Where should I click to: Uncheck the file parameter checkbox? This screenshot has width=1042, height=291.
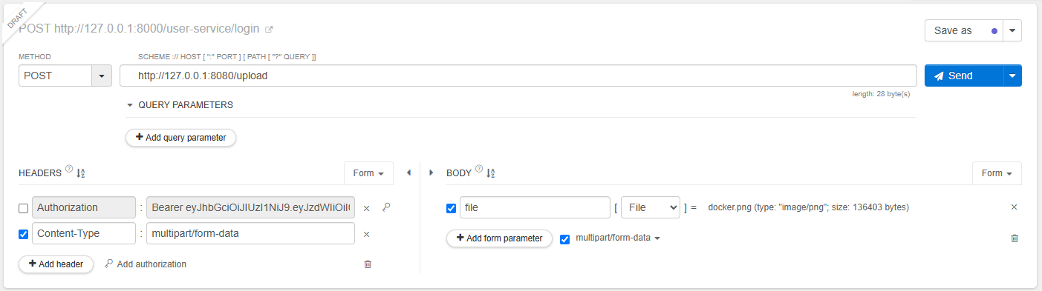tap(451, 208)
